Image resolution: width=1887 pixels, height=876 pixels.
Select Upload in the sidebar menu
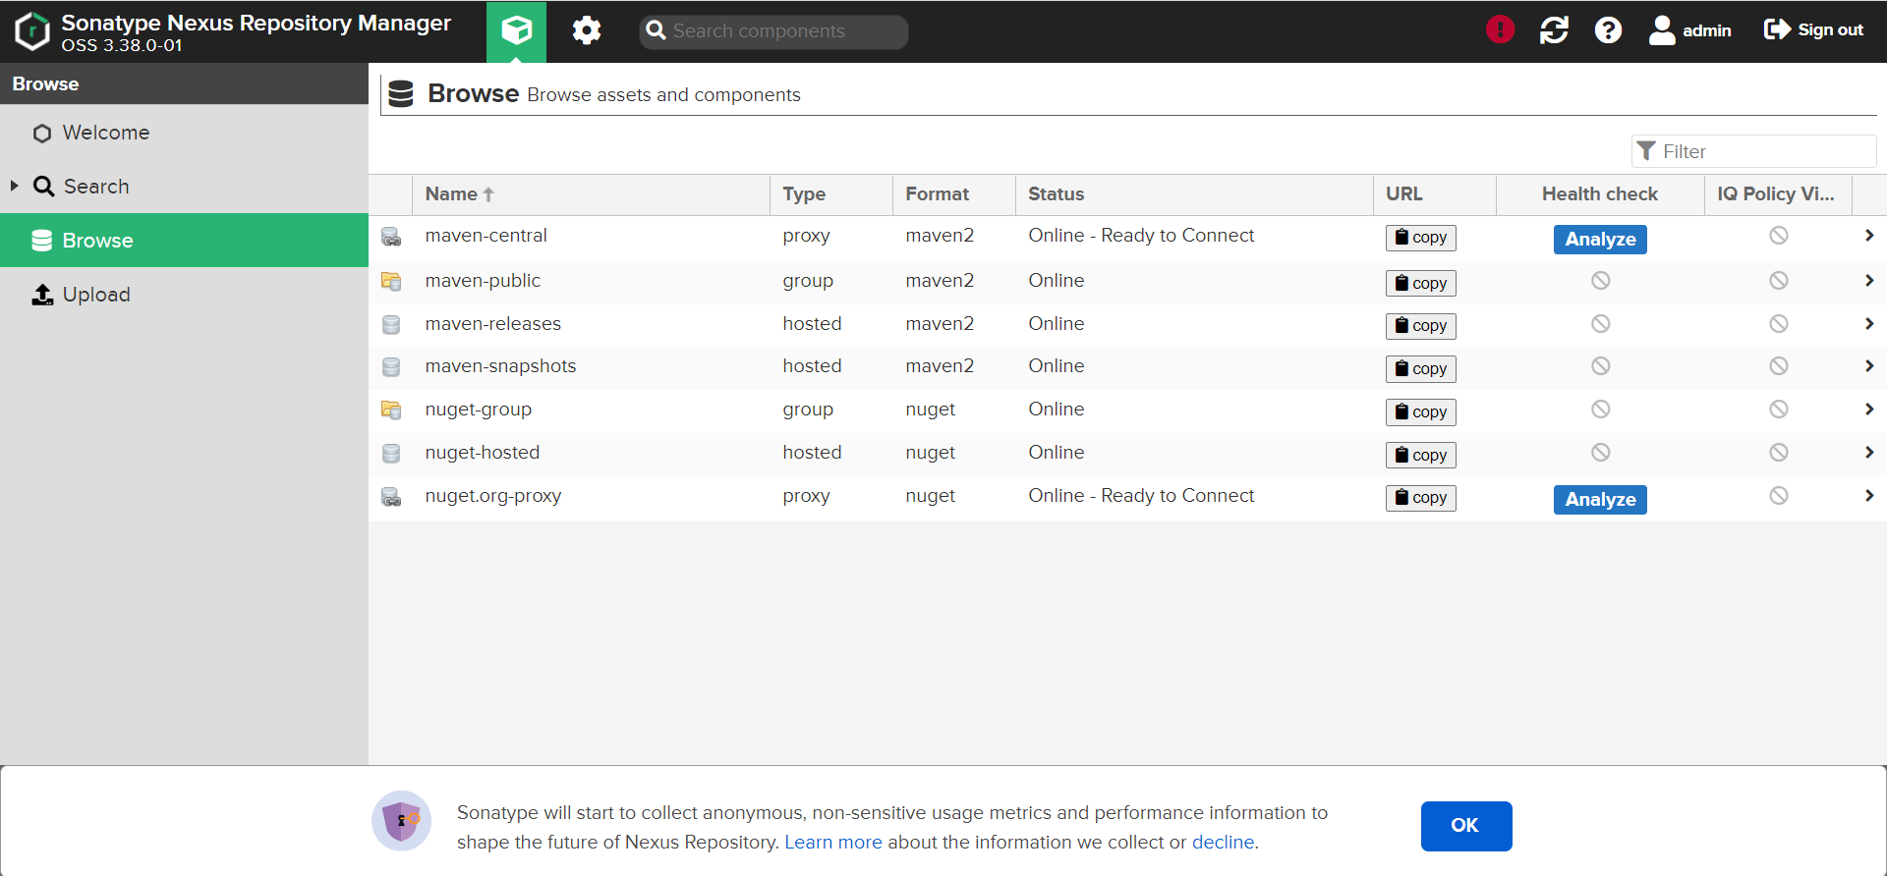95,295
